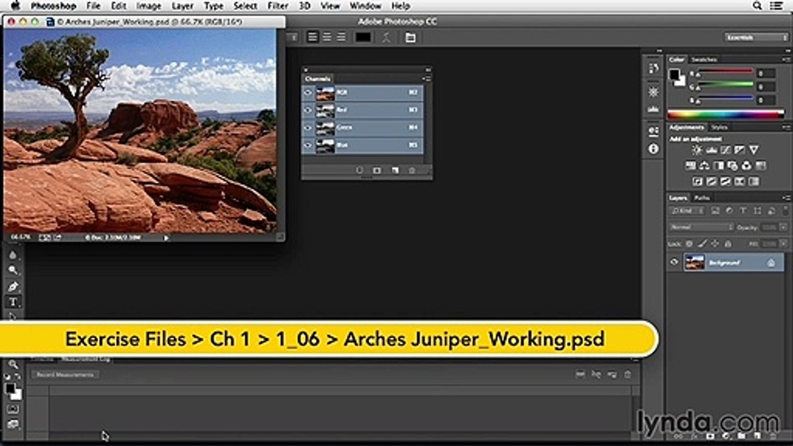The image size is (793, 446).
Task: Toggle the pixel layer filter icon in Layers
Action: [x=716, y=211]
